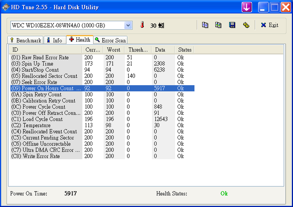293x207 pixels.
Task: Sort by the Worst column header
Action: pos(114,50)
